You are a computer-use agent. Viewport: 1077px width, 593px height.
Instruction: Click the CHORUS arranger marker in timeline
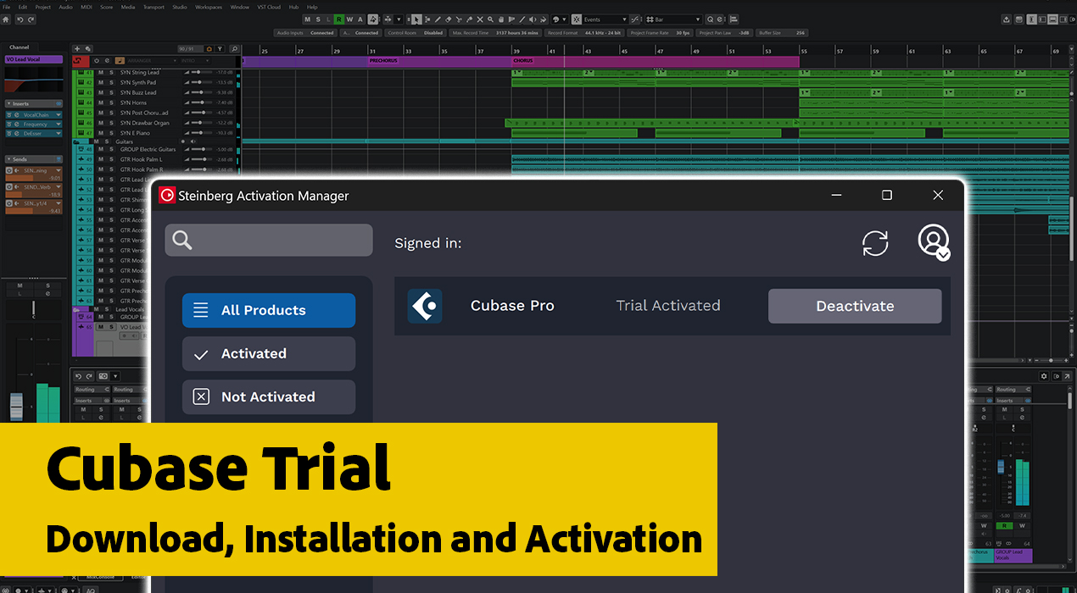(656, 61)
